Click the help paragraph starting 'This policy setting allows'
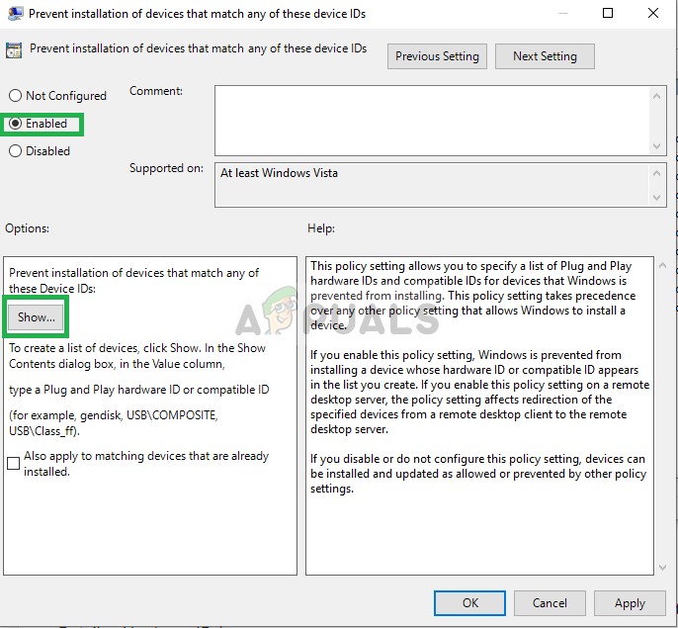Image resolution: width=678 pixels, height=628 pixels. (x=472, y=296)
